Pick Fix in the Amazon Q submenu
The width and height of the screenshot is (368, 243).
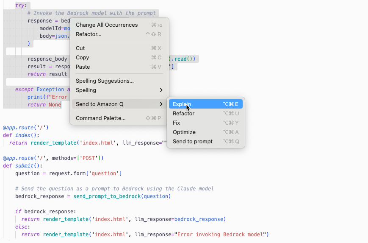click(177, 123)
